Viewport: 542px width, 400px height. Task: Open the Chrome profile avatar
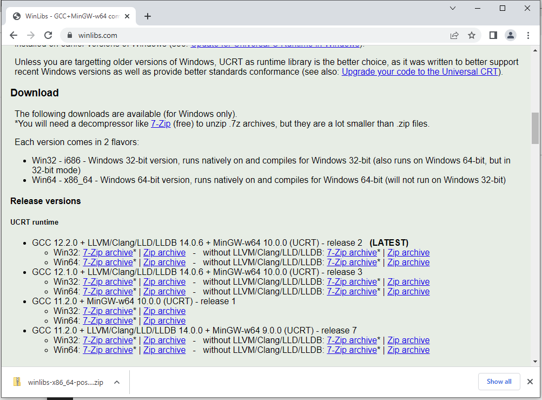(x=510, y=35)
